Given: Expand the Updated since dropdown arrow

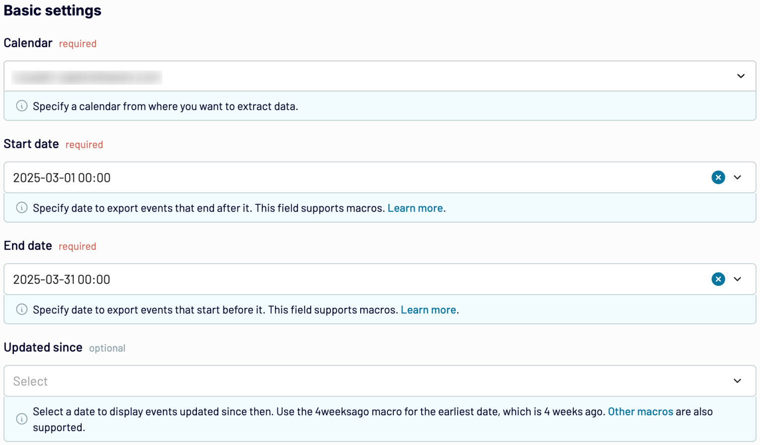Looking at the screenshot, I should click(x=737, y=381).
